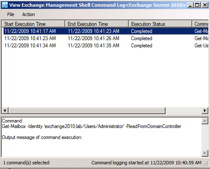Maximize the Command Log window
The width and height of the screenshot is (210, 169).
(x=197, y=5)
